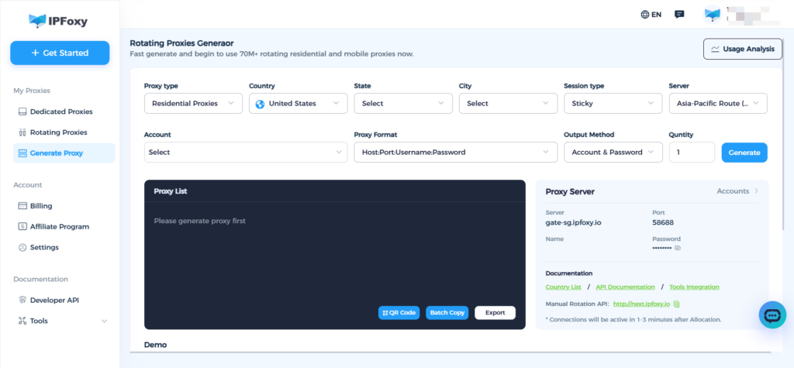Open the Usage Analysis button

[x=742, y=50]
